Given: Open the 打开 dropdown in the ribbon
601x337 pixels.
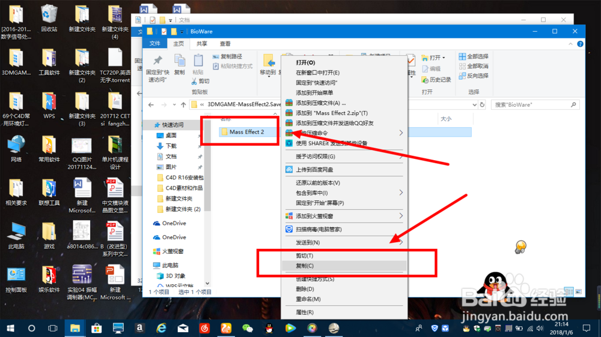Looking at the screenshot, I should 433,58.
